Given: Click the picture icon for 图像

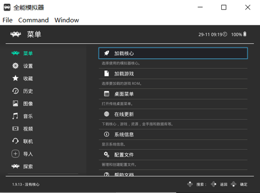Looking at the screenshot, I should pos(15,103).
